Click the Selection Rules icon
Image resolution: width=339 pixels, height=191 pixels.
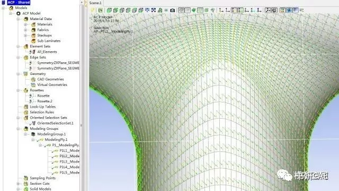(26, 112)
